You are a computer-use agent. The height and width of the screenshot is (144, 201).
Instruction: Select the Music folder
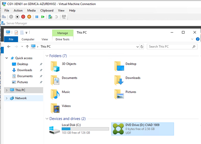(60, 94)
